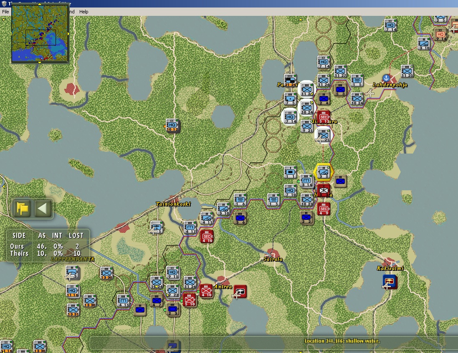Click the left-pointing arrow button
The width and height of the screenshot is (458, 353).
tap(42, 209)
